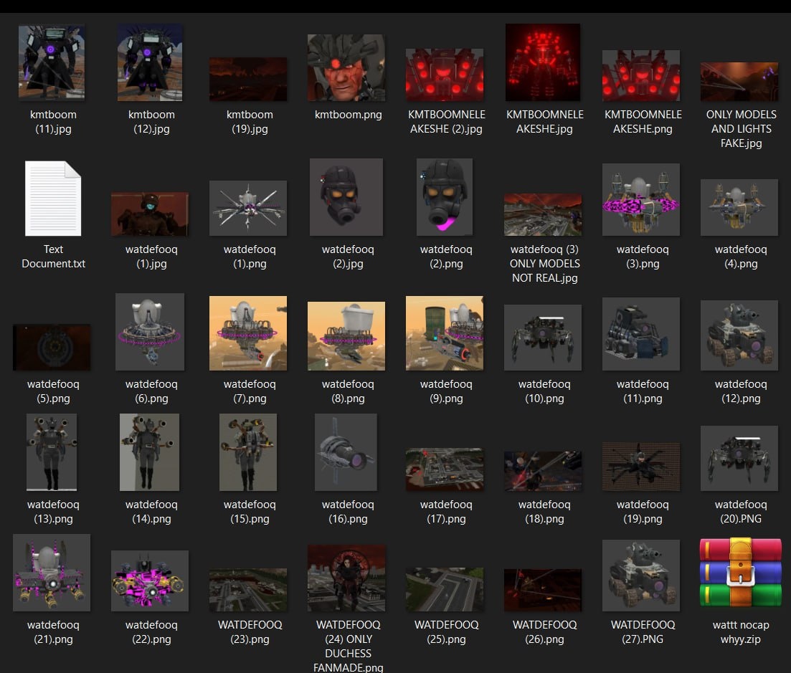Select watdefooq (19).png thumbnail
The height and width of the screenshot is (673, 791).
click(641, 467)
